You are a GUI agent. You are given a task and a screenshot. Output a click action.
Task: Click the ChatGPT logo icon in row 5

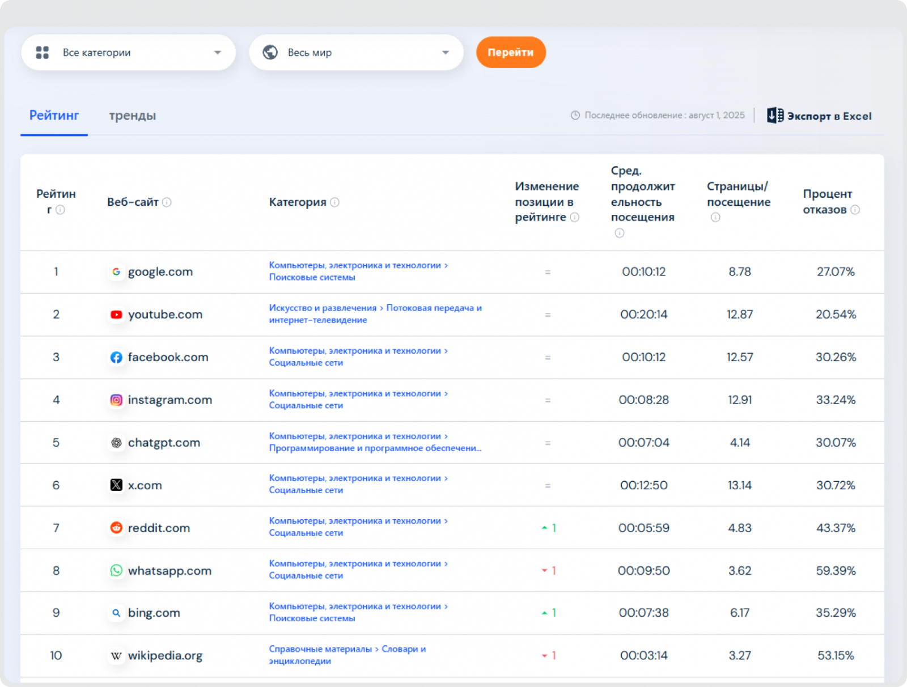(116, 443)
